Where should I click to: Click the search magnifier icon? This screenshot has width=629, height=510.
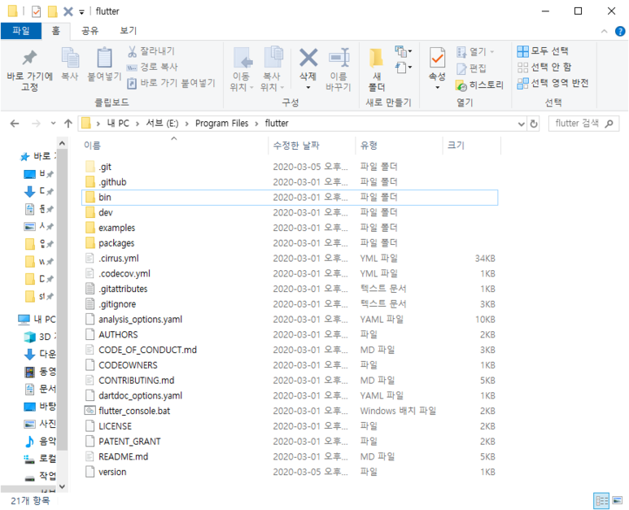pos(609,124)
